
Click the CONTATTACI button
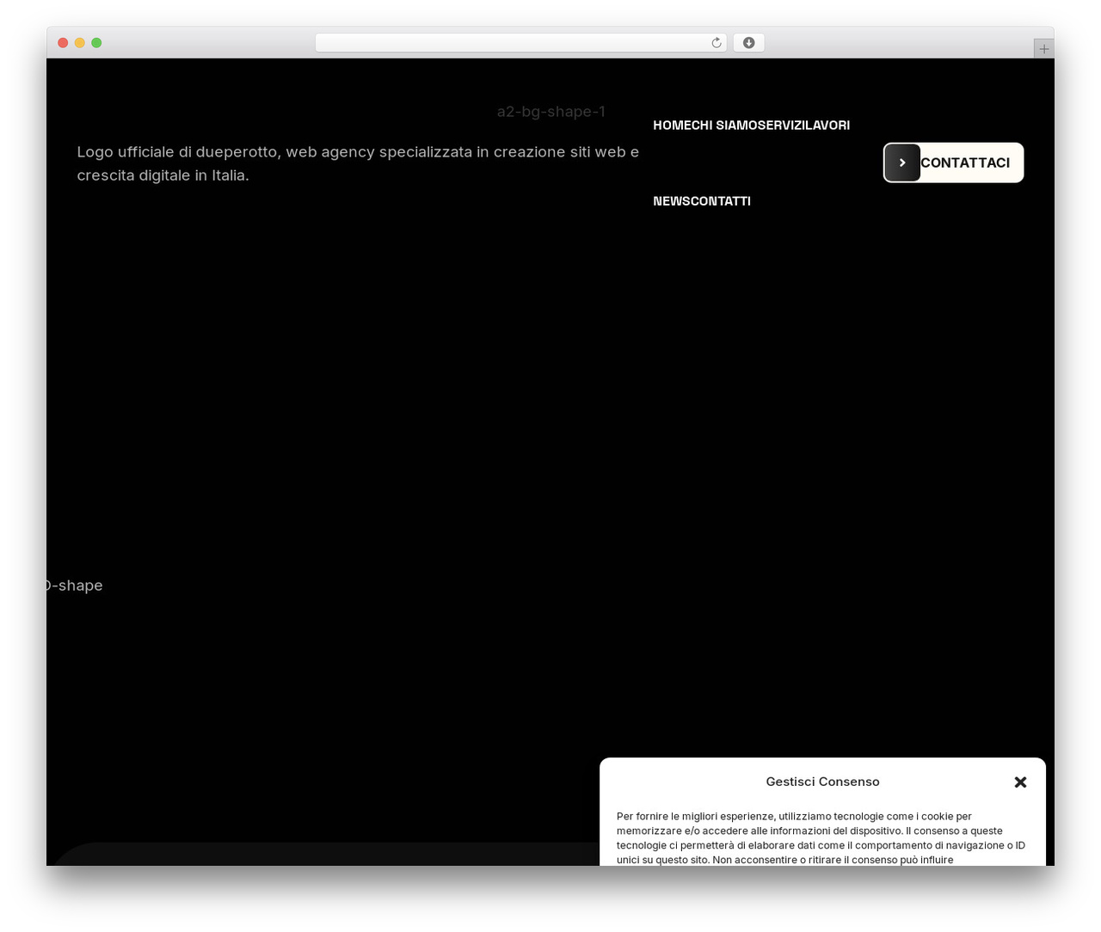pyautogui.click(x=953, y=162)
